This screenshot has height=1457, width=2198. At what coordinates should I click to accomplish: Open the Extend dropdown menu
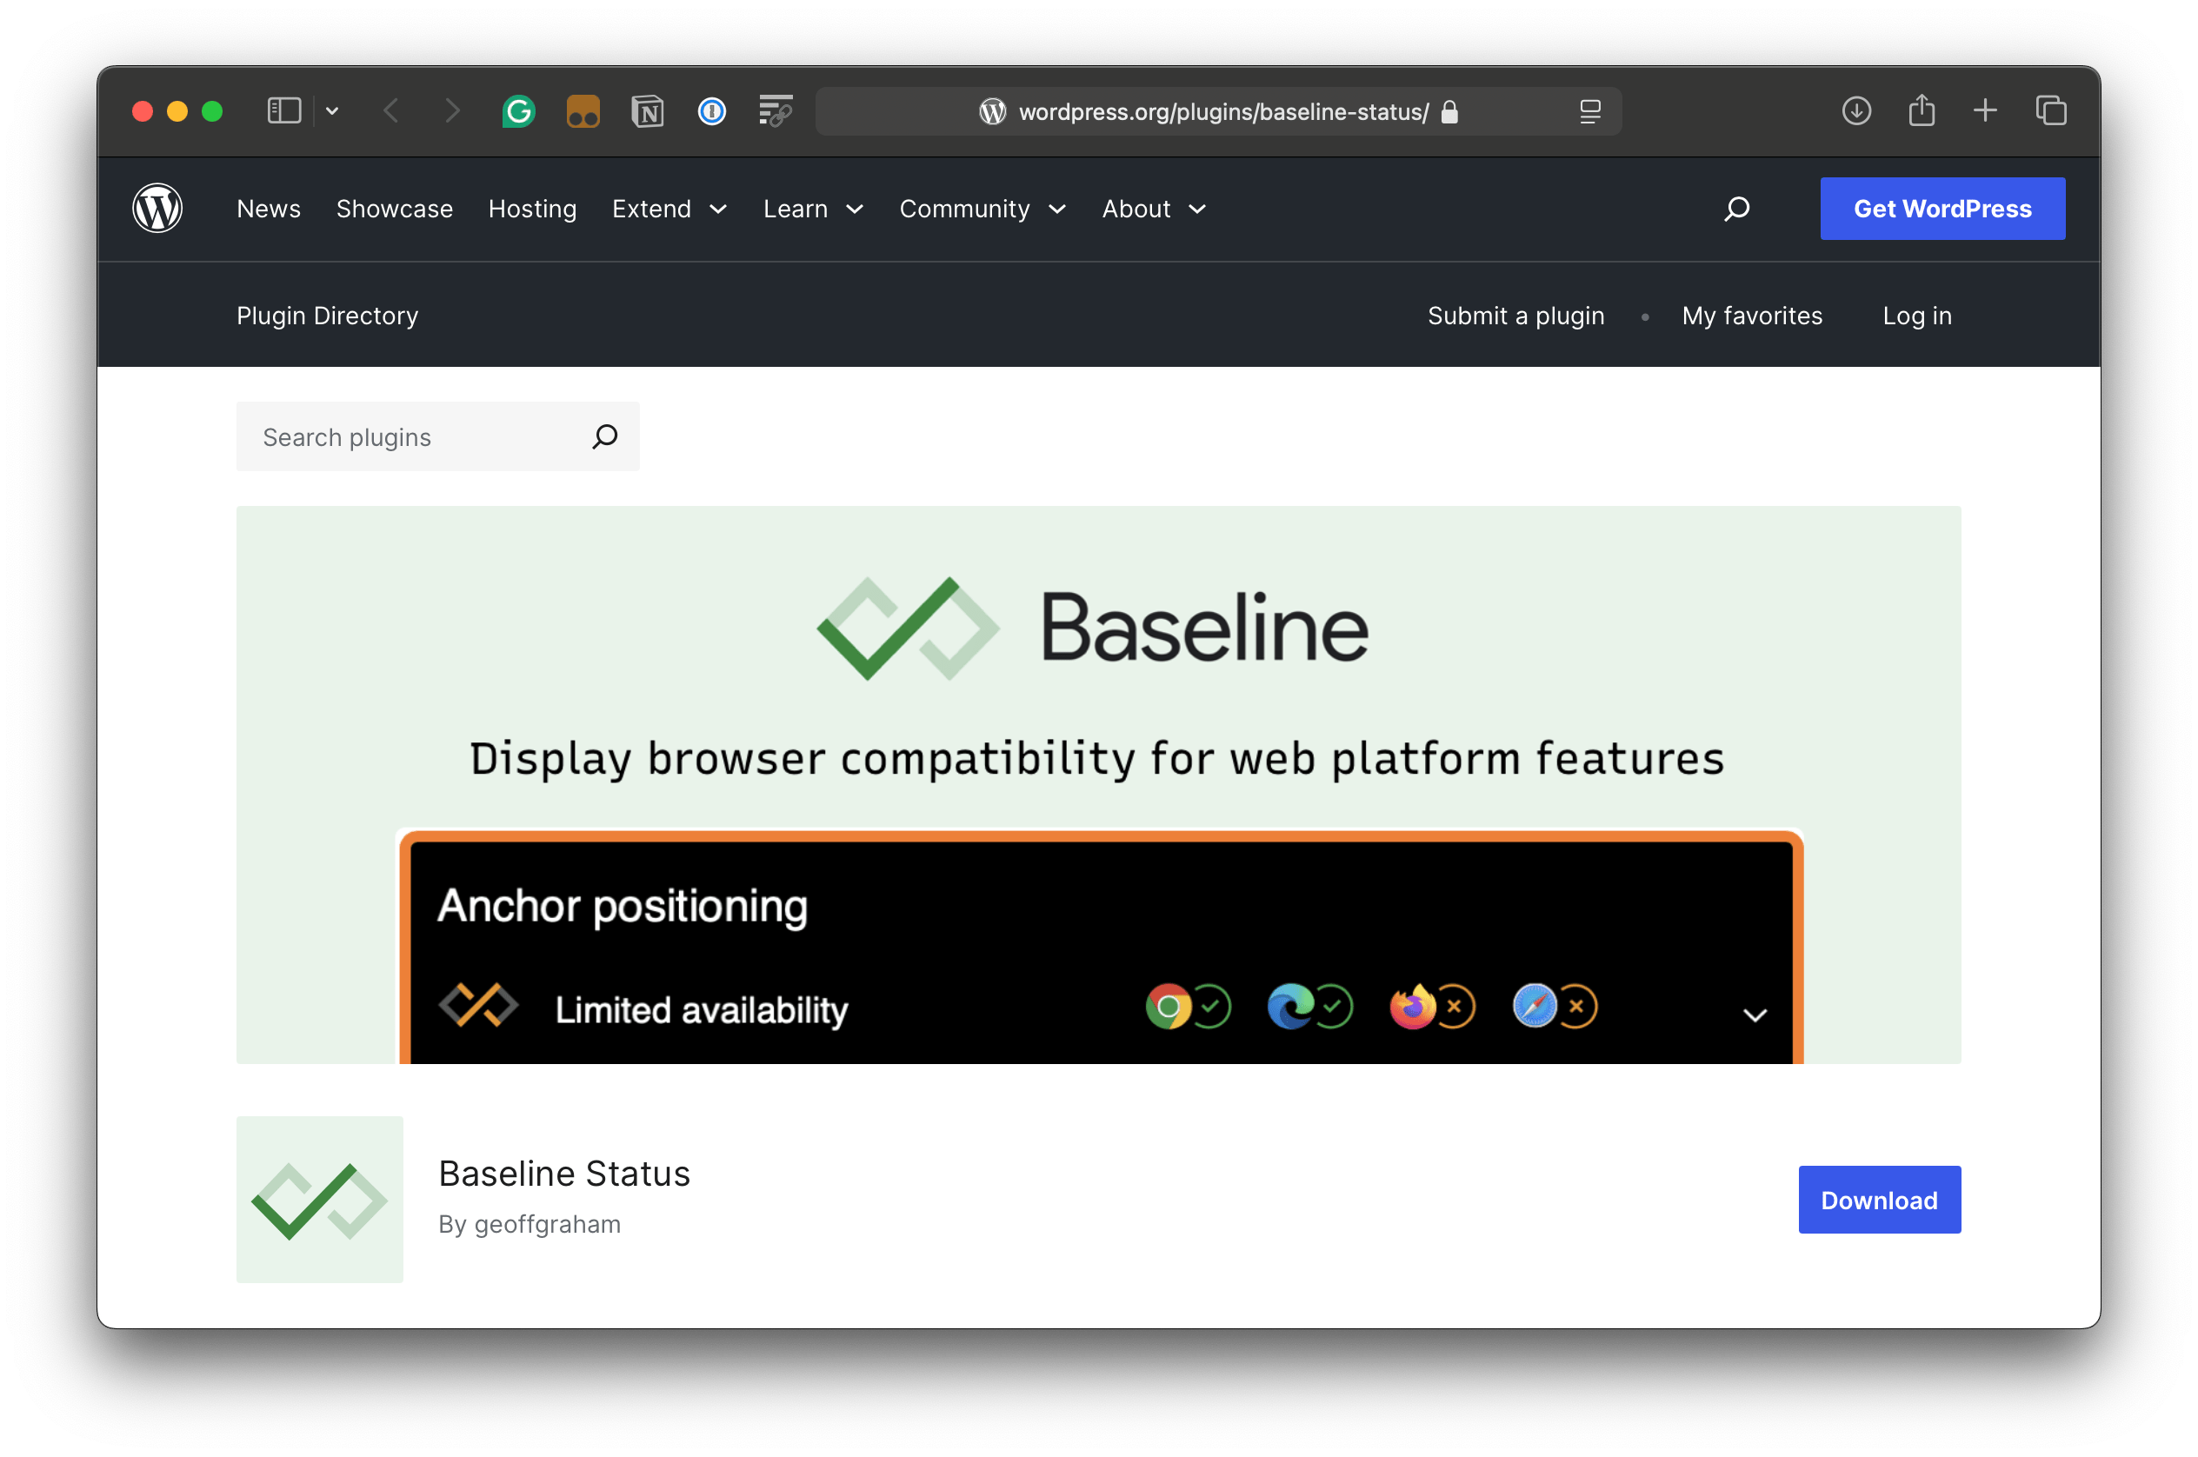pos(667,208)
